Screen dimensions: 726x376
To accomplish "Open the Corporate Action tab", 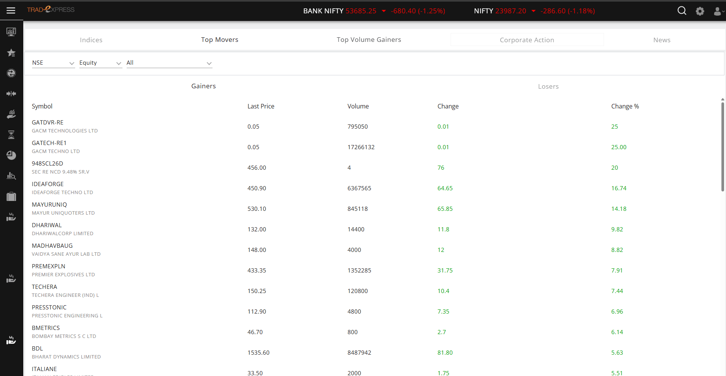I will pos(527,40).
